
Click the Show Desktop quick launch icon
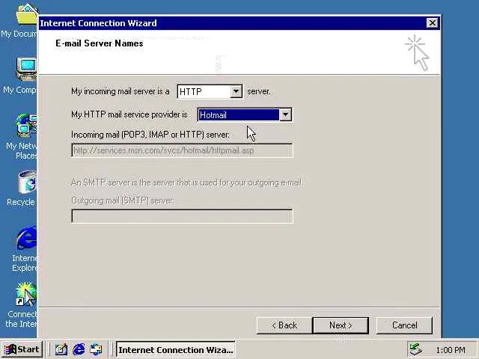[x=61, y=349]
